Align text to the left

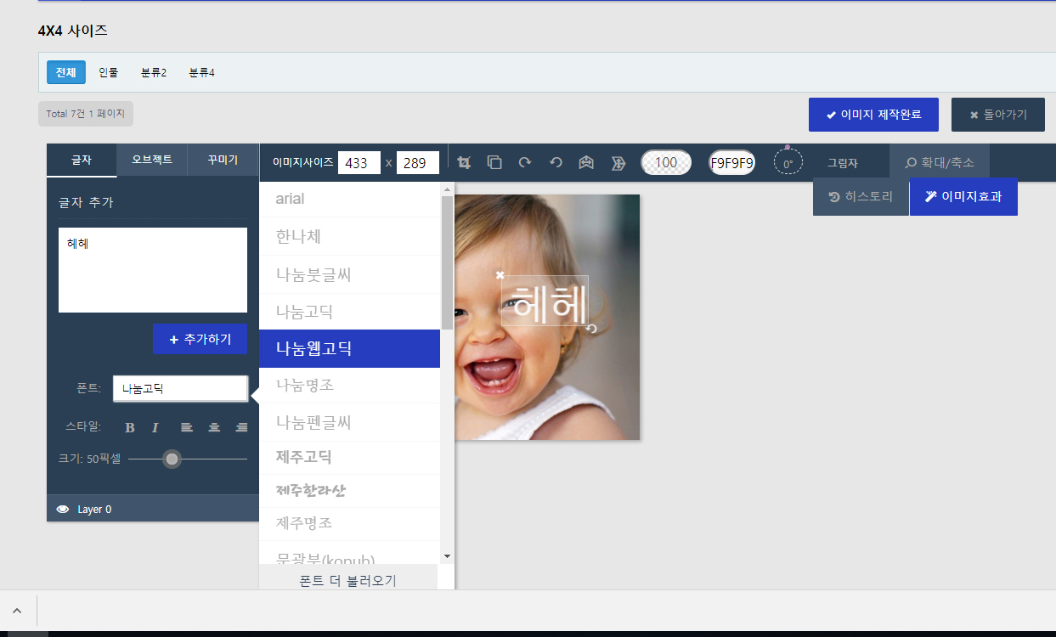point(187,427)
